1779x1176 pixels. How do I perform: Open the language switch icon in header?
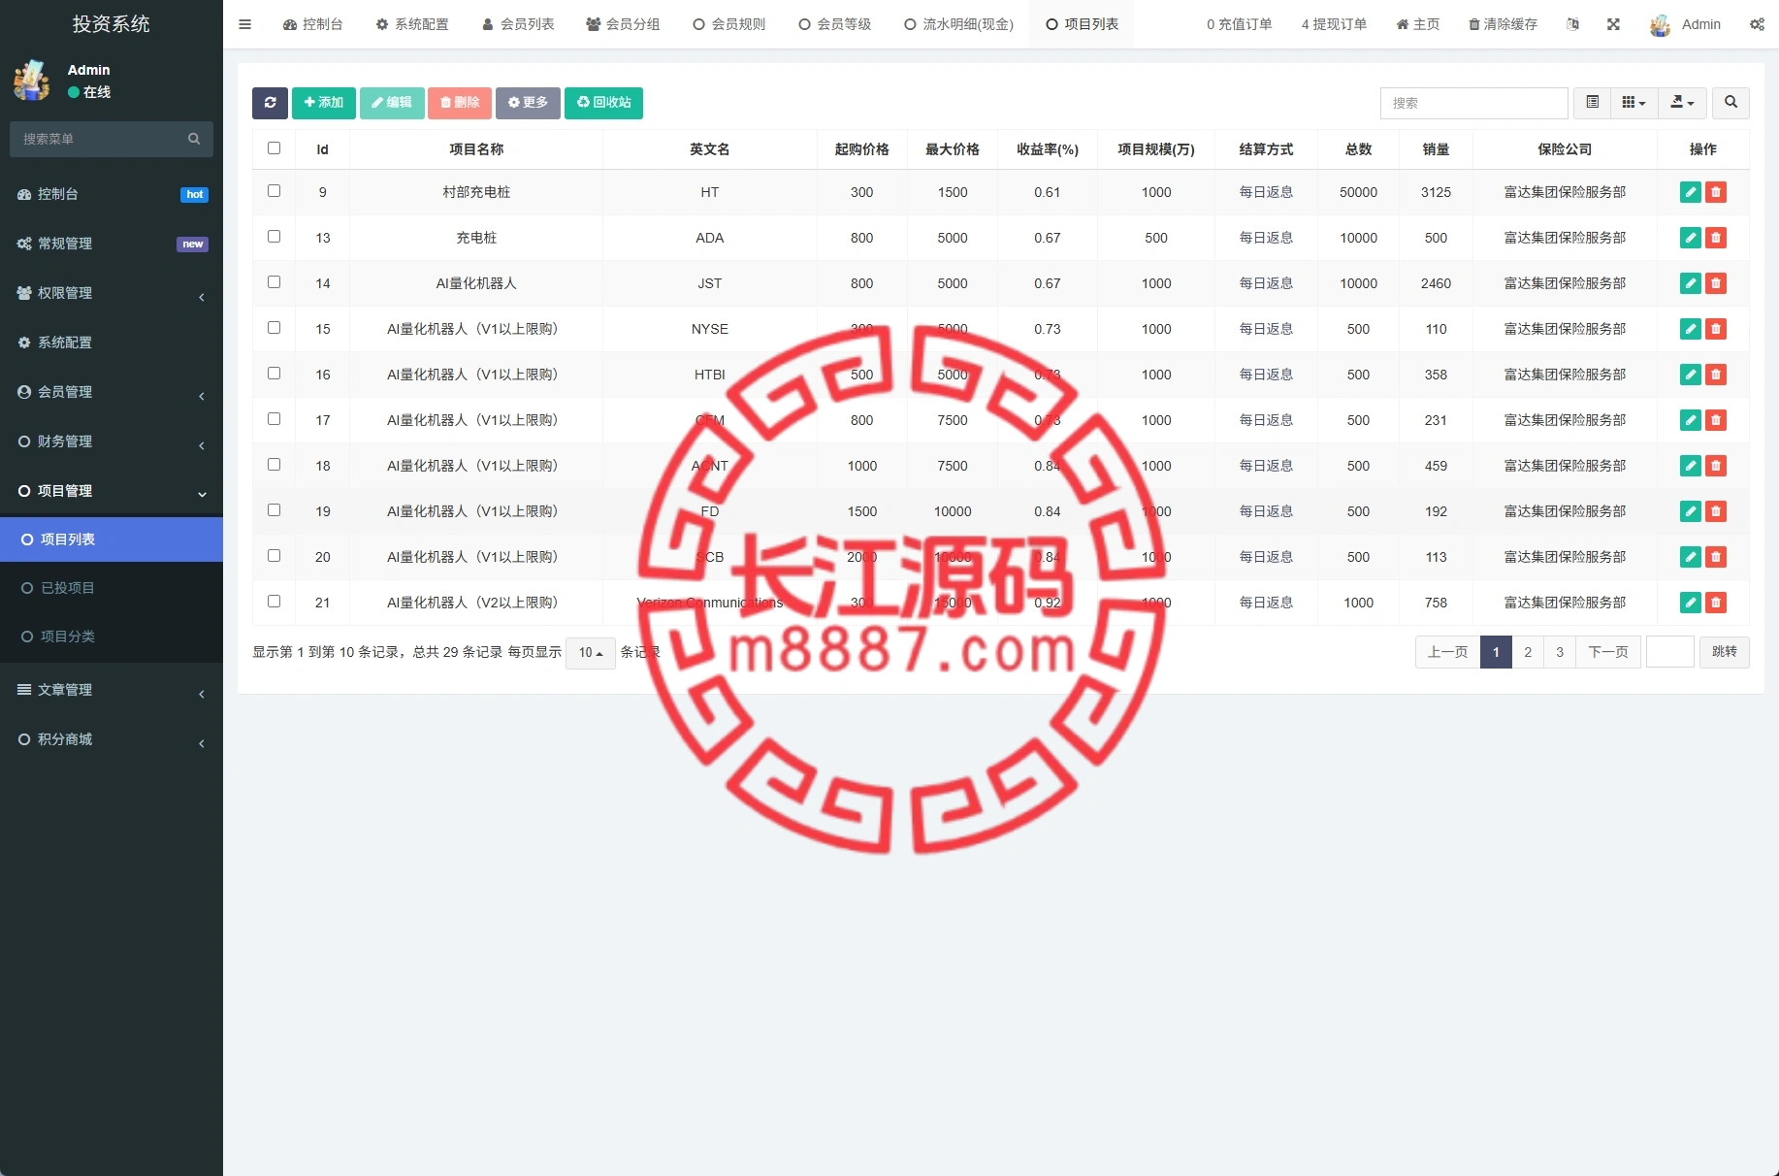1572,24
